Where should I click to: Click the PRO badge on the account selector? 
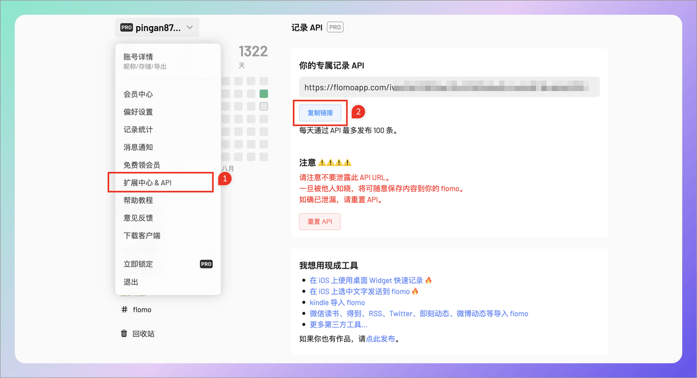pyautogui.click(x=126, y=27)
